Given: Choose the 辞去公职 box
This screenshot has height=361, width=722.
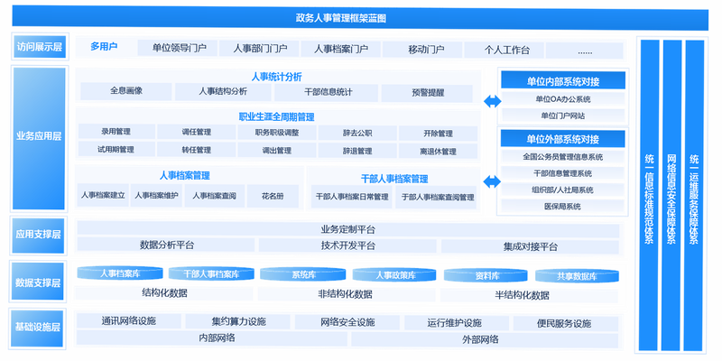Looking at the screenshot, I should 357,134.
